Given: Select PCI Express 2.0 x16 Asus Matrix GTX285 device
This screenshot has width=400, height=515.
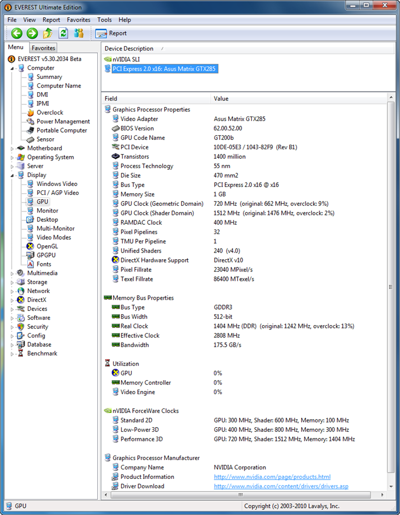Looking at the screenshot, I should [x=164, y=69].
